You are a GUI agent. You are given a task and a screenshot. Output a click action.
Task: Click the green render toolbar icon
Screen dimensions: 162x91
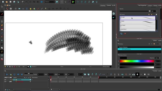[73, 2]
